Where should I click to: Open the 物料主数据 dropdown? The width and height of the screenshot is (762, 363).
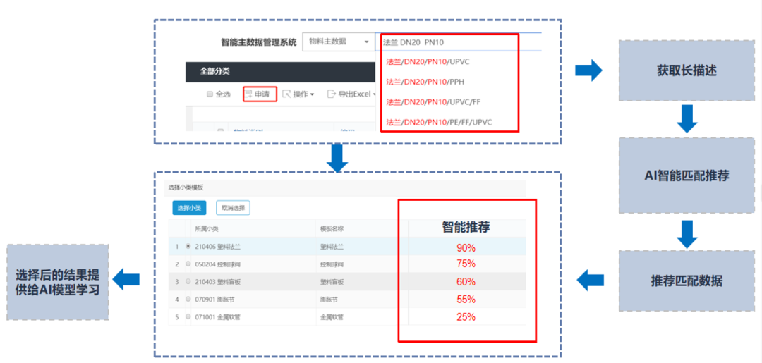(338, 42)
